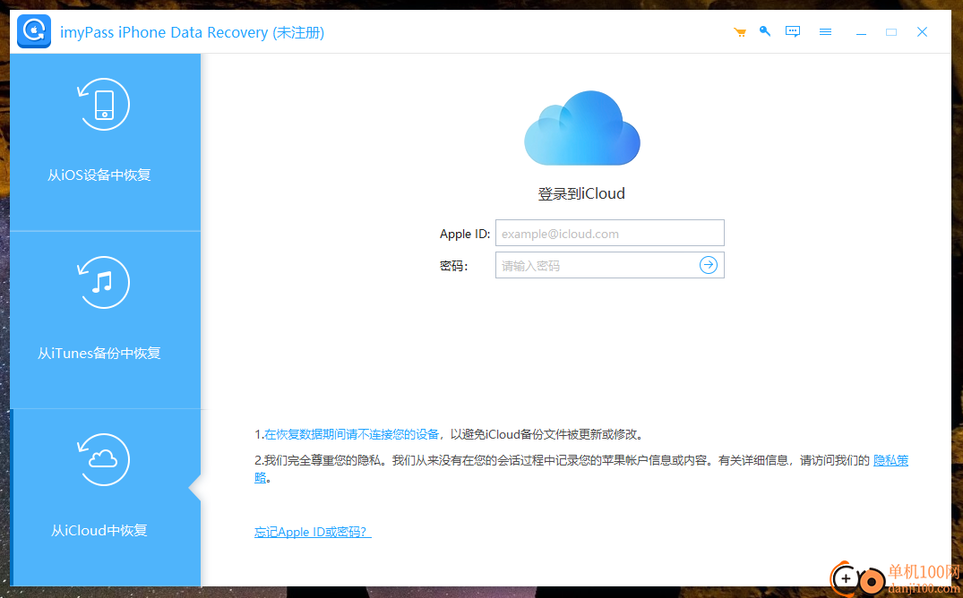Maximize the imyPass window
Screen dimensions: 963x598
click(x=891, y=32)
